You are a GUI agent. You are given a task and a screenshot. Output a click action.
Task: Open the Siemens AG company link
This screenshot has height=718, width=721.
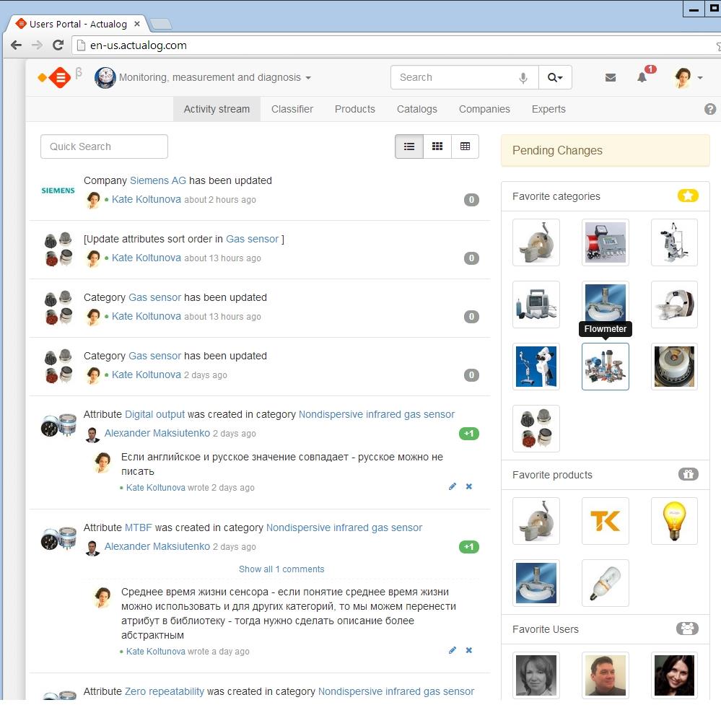tap(158, 180)
